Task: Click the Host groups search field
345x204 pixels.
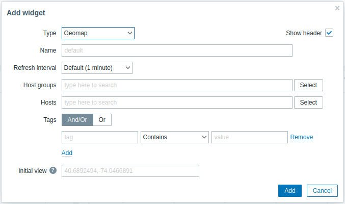Action: (x=177, y=85)
